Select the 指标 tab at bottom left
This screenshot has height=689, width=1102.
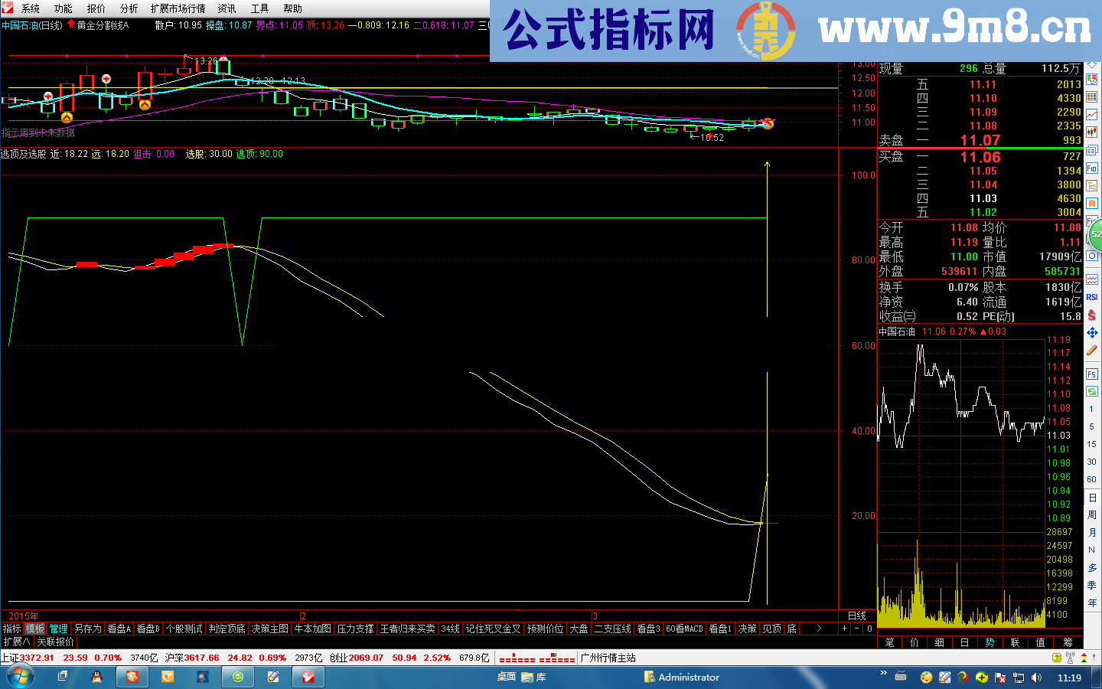pos(11,629)
